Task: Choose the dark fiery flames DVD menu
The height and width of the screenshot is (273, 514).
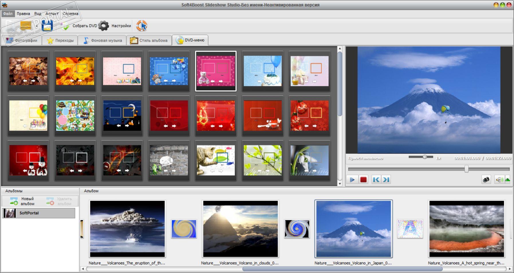Action: click(x=122, y=160)
